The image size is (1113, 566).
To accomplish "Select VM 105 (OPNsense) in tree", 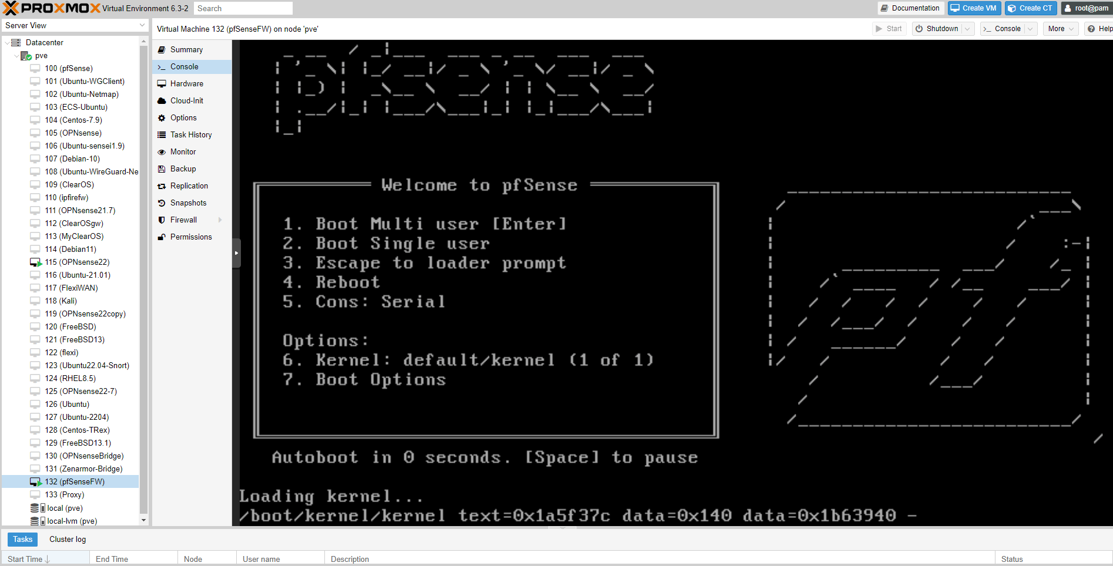I will tap(71, 133).
